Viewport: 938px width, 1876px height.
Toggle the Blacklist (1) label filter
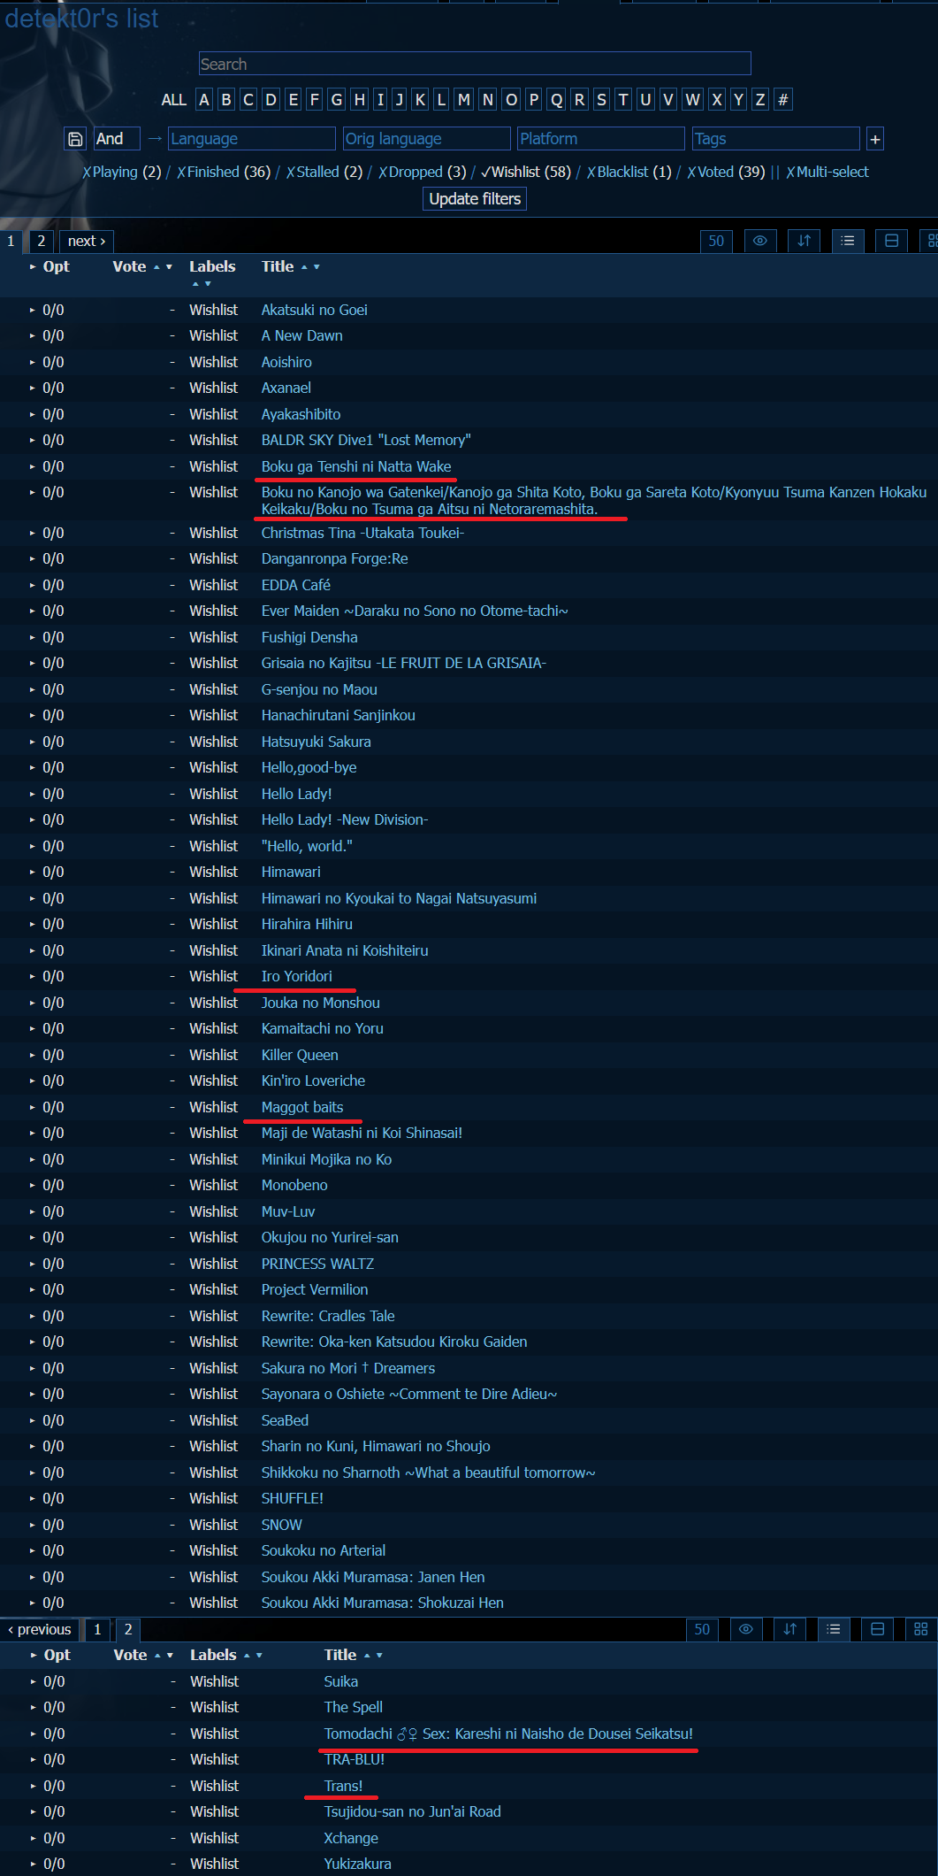pyautogui.click(x=629, y=172)
